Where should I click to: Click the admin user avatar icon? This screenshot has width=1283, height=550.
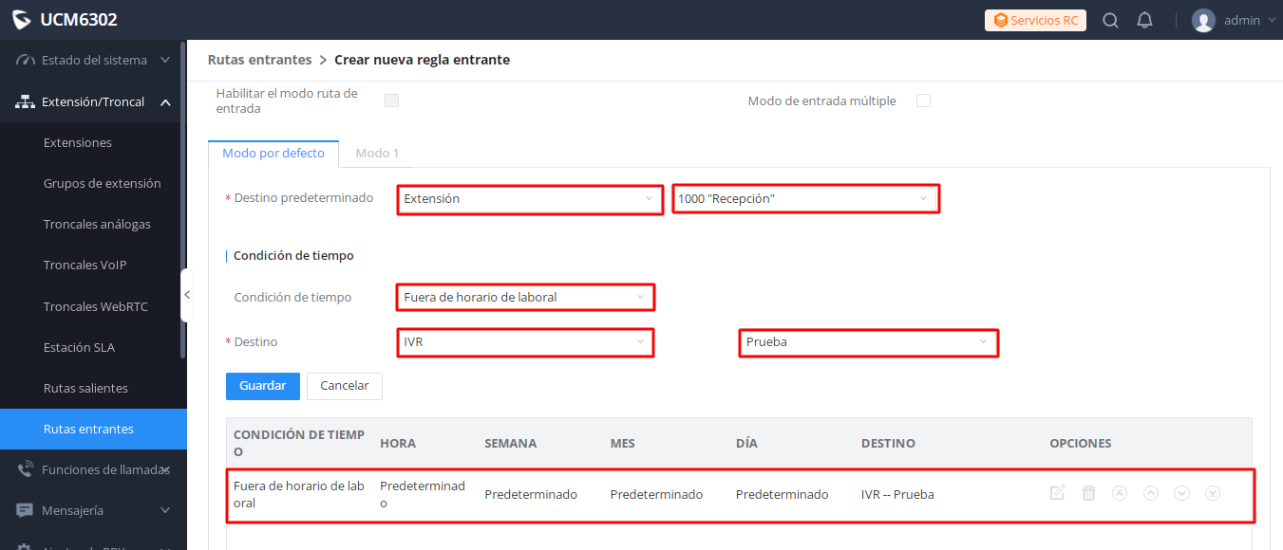tap(1203, 20)
